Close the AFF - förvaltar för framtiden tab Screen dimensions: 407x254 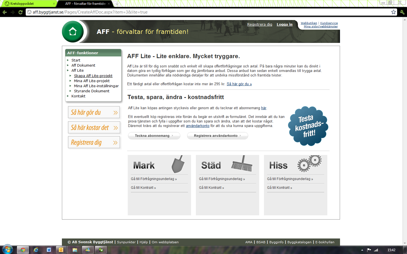pos(109,4)
